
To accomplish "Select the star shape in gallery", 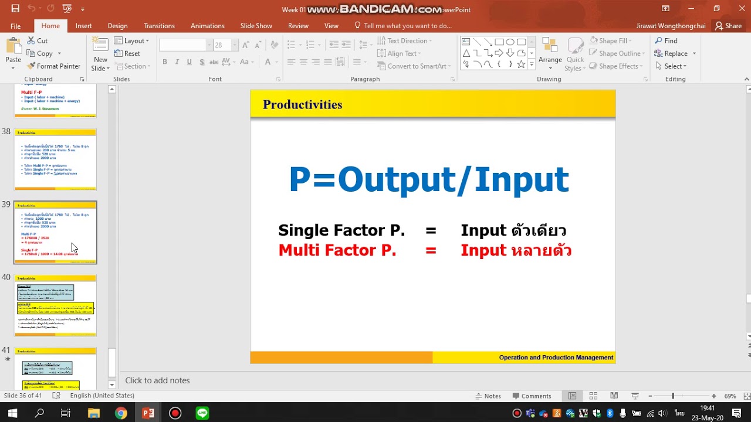I will (x=522, y=64).
